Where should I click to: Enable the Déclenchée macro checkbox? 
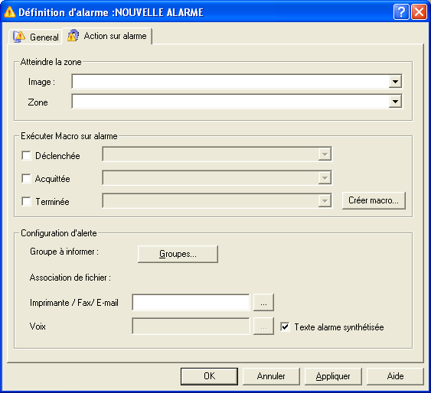[26, 156]
